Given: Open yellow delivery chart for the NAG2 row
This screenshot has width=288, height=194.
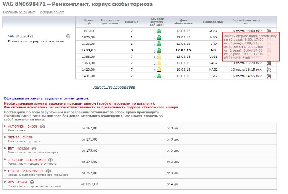Looking at the screenshot, I should click(x=159, y=70).
